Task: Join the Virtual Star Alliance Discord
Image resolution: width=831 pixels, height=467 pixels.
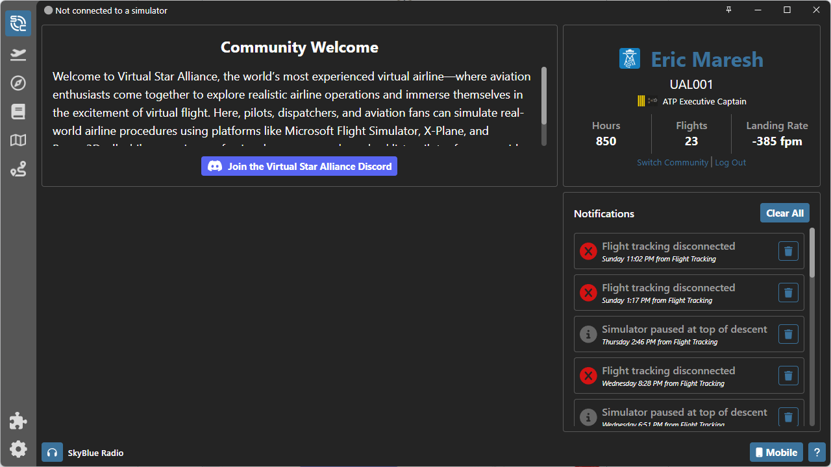Action: [x=299, y=166]
